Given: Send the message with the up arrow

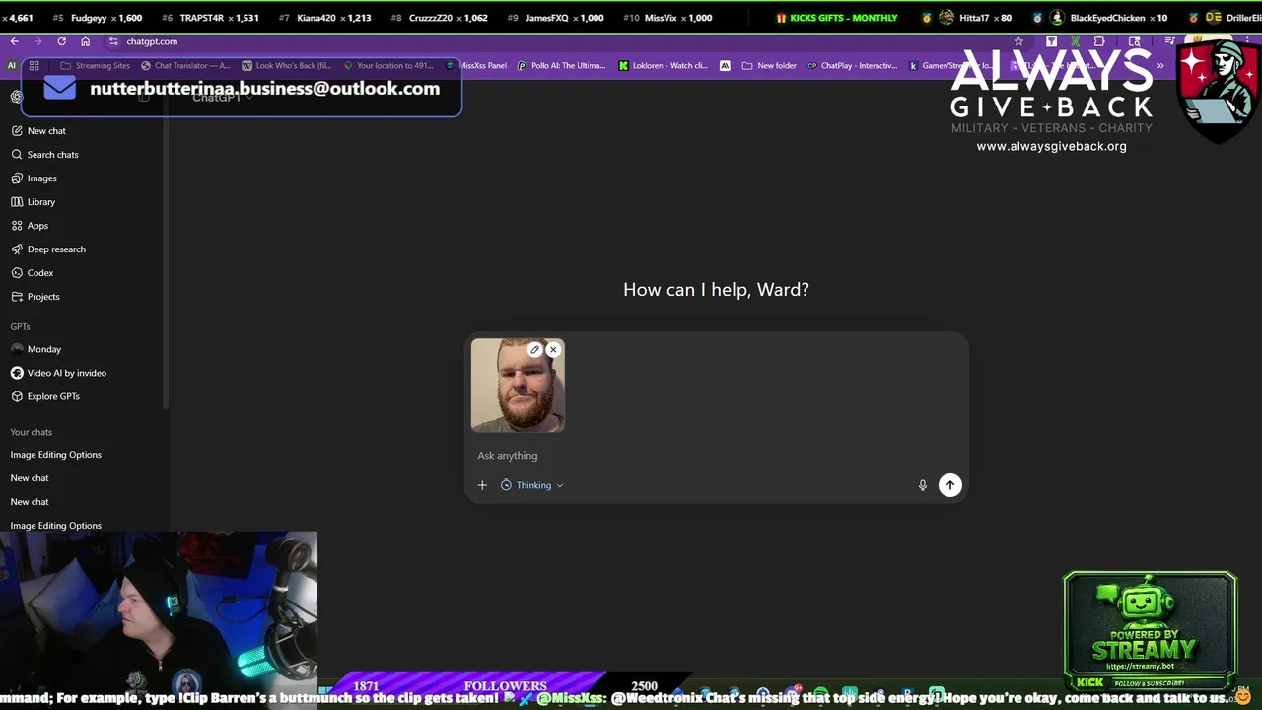Looking at the screenshot, I should 950,484.
